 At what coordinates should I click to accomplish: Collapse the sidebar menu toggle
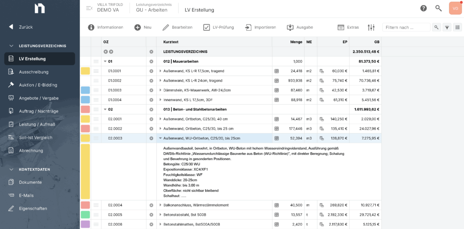[89, 8]
